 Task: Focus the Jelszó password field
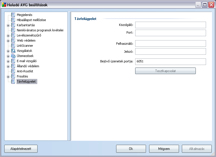pyautogui.click(x=170, y=52)
